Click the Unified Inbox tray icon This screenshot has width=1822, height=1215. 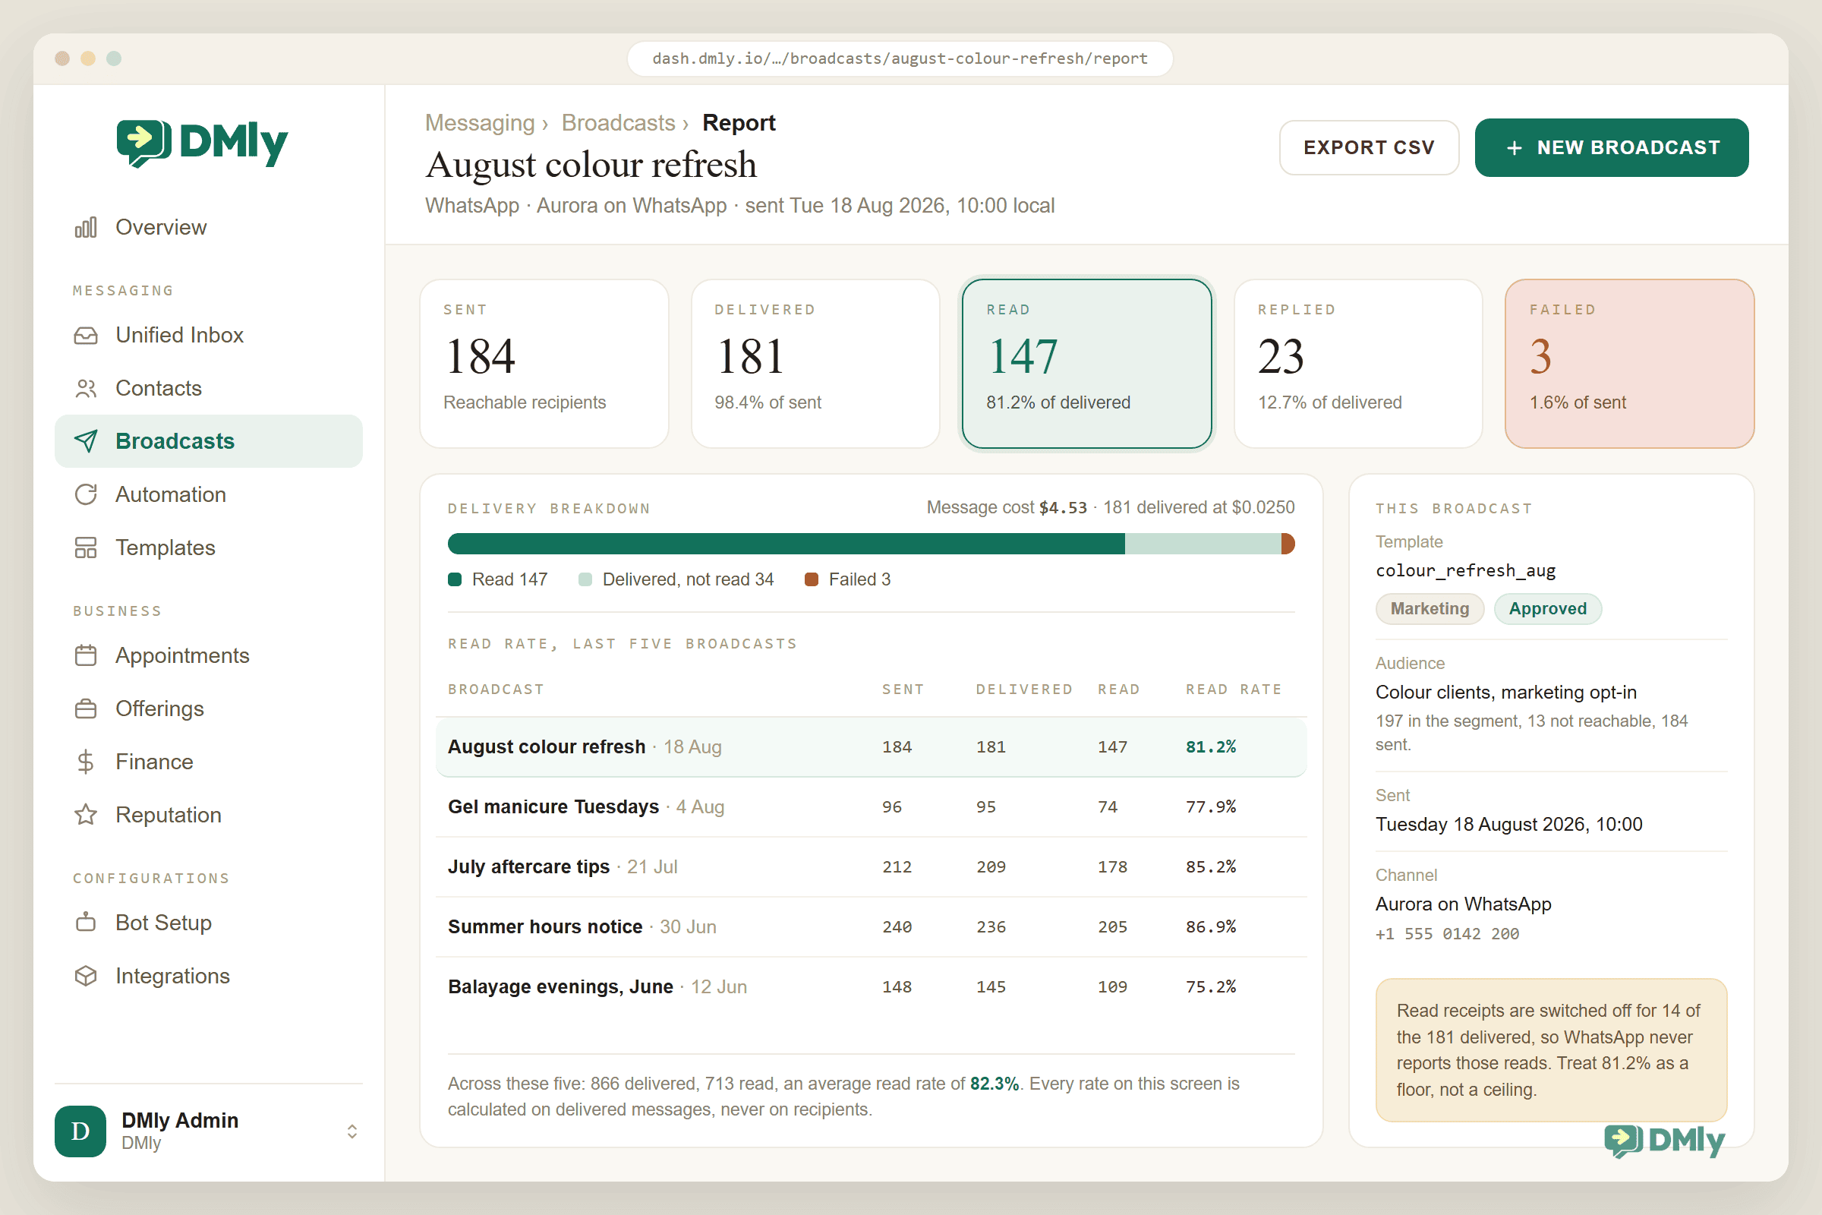point(86,335)
